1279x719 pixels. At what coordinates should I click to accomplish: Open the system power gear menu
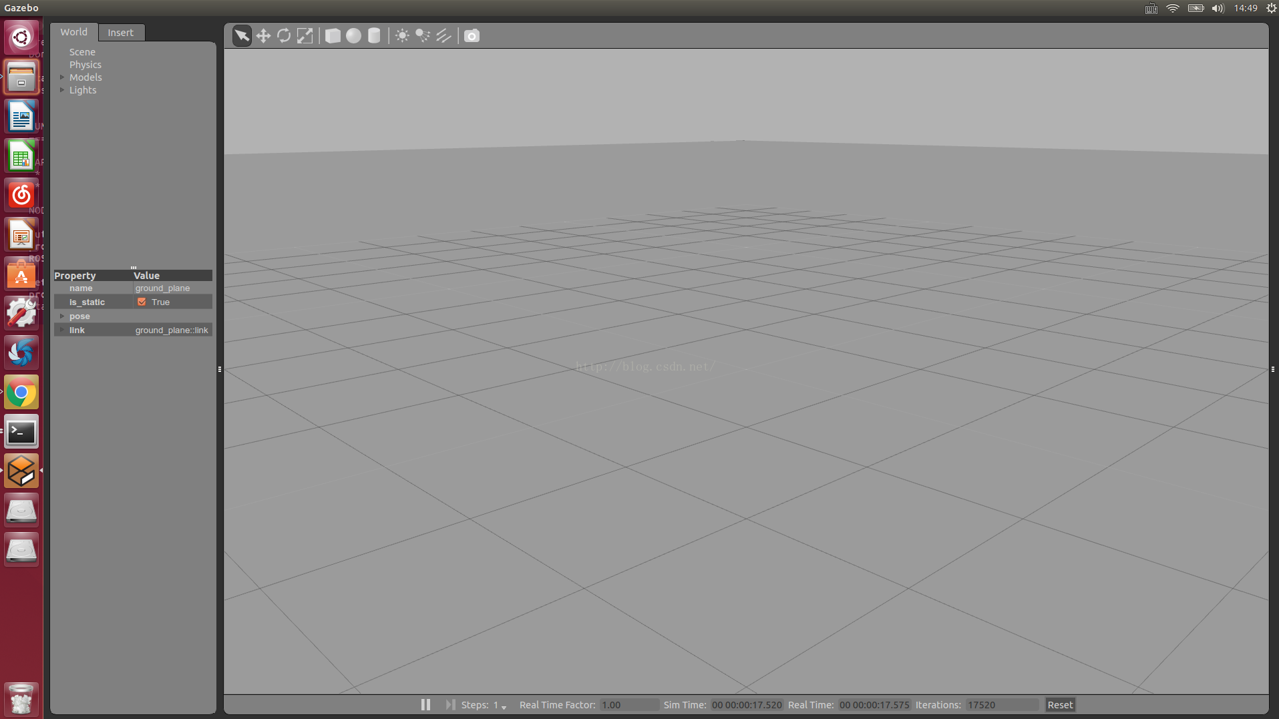1271,8
